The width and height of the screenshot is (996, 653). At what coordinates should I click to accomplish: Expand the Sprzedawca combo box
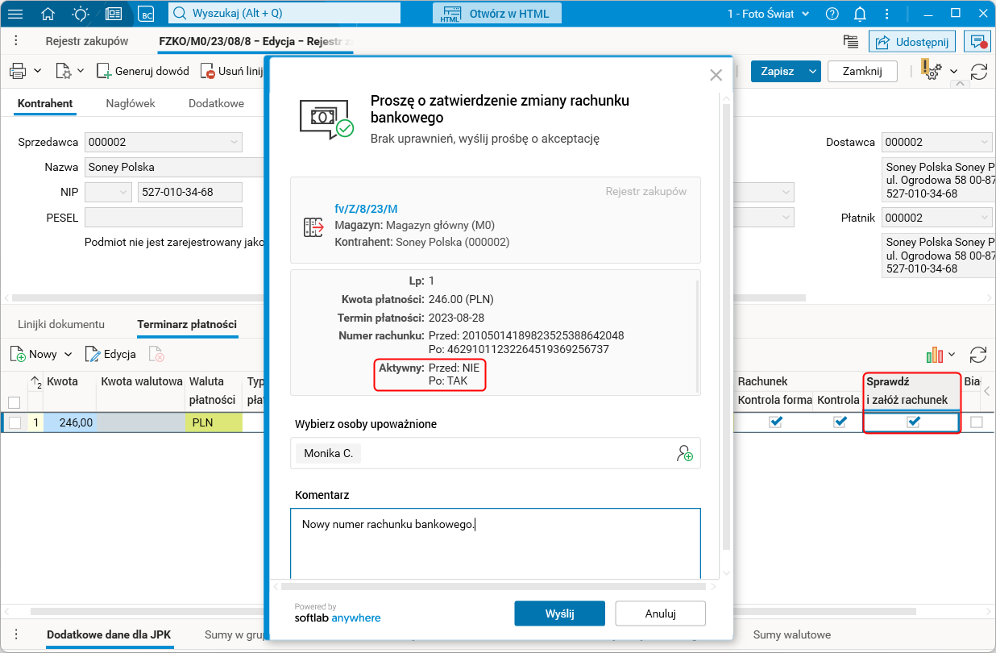point(234,142)
